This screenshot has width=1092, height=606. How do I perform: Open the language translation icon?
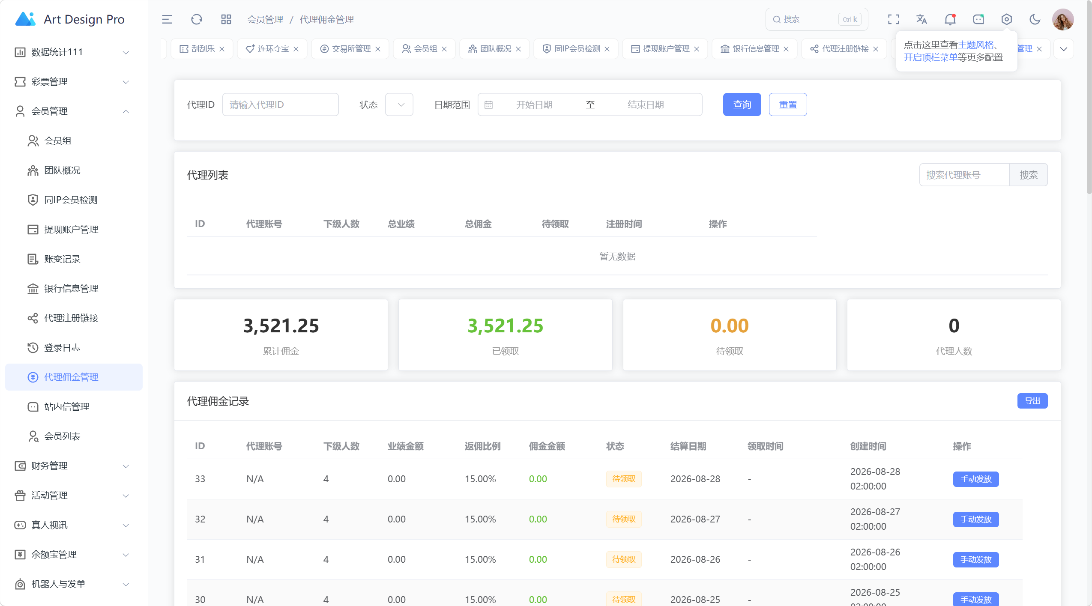[921, 19]
